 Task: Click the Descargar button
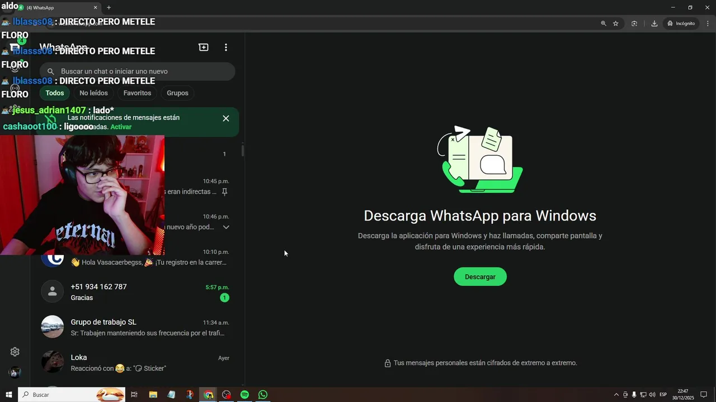(x=480, y=277)
